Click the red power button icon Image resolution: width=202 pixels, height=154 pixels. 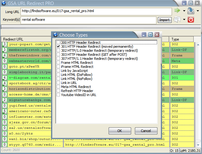(191, 20)
